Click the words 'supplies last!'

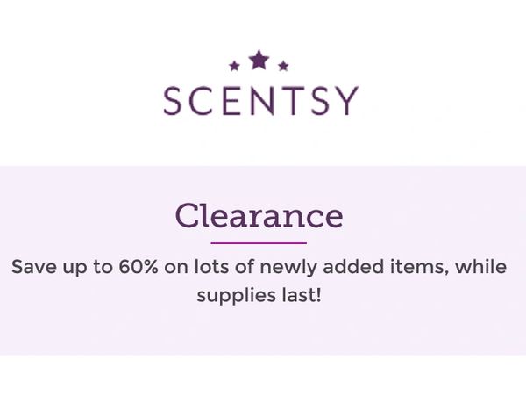259,295
